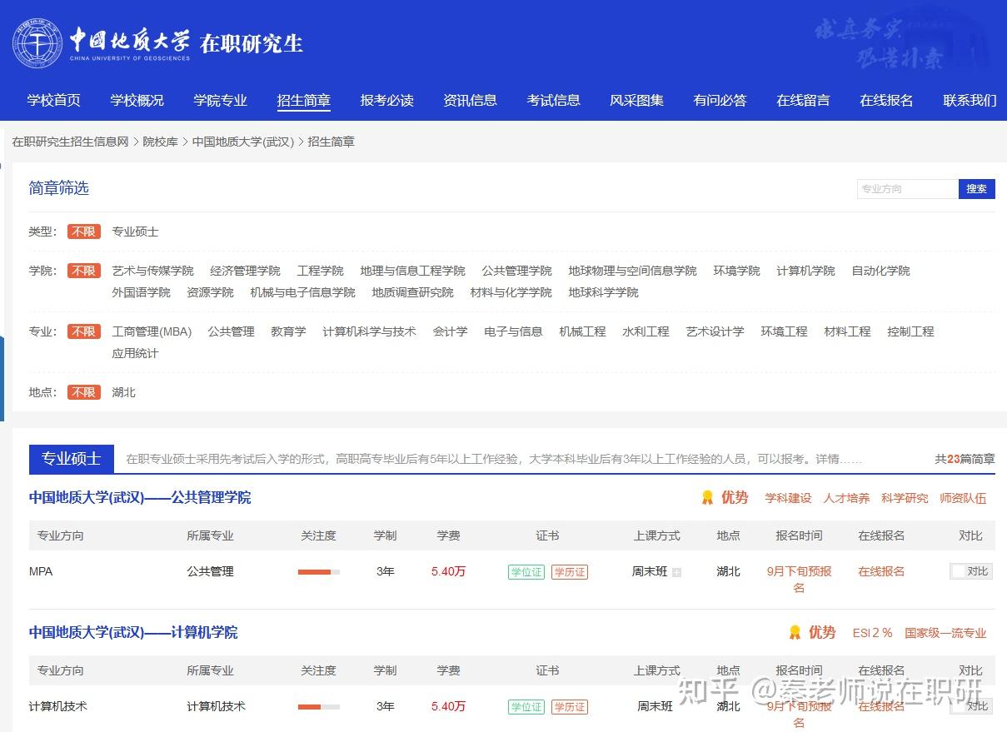Filter by 地质调查研究院

(x=413, y=292)
